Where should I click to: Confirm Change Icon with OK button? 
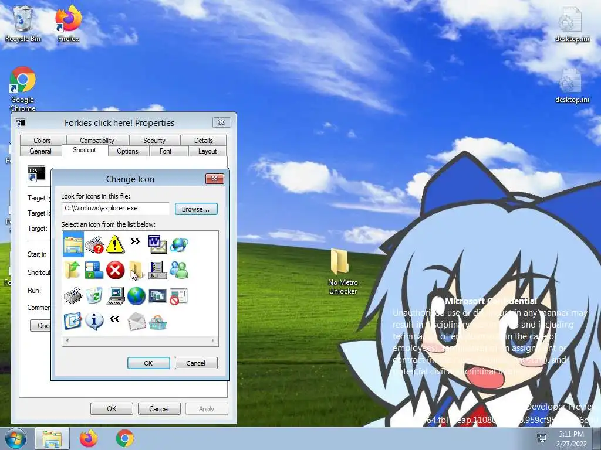(x=148, y=363)
